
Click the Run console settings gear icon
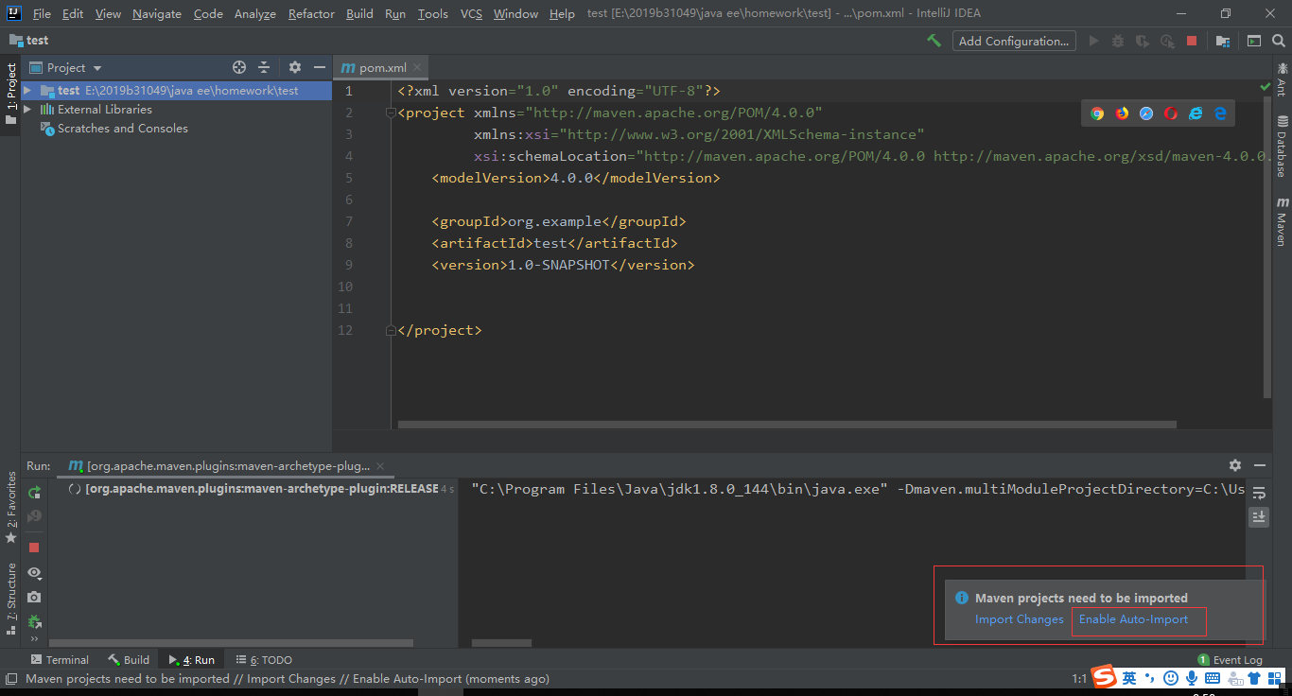coord(1235,465)
